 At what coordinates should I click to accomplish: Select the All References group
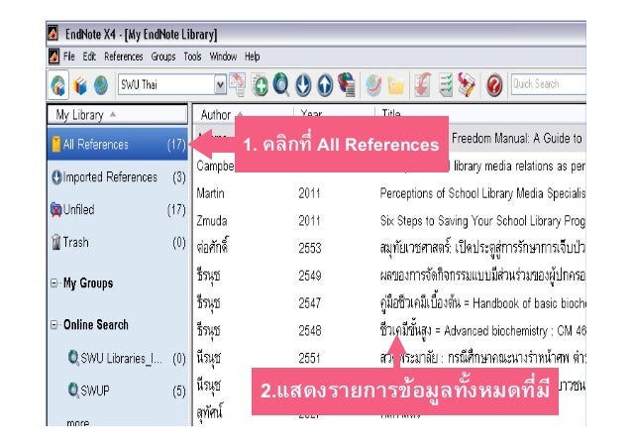click(x=117, y=145)
